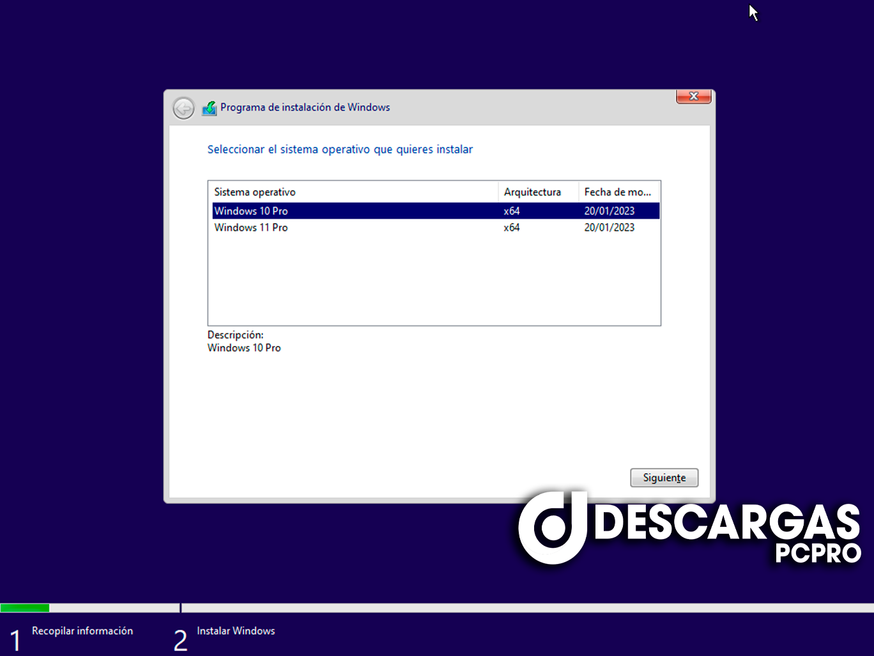Click the x64 cell of Windows 11 Pro

tap(512, 228)
